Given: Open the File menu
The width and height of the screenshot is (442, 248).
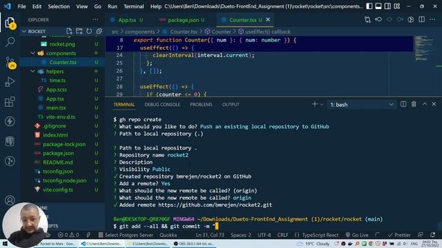Looking at the screenshot, I should coord(21,6).
